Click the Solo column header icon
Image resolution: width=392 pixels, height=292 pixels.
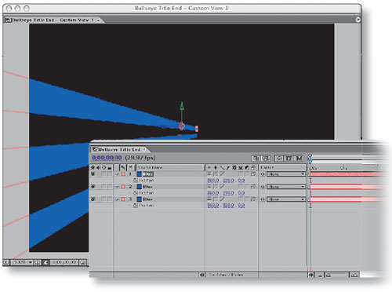104,167
